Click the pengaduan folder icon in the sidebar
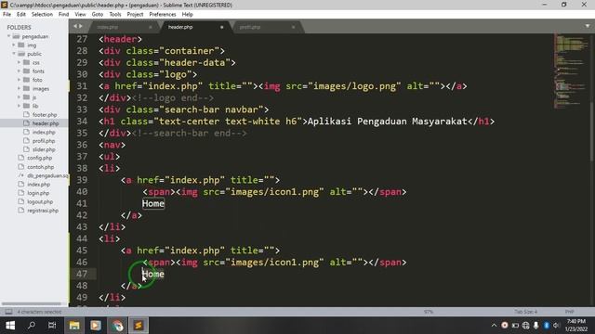Screen dimensions: 595x334 [16, 36]
